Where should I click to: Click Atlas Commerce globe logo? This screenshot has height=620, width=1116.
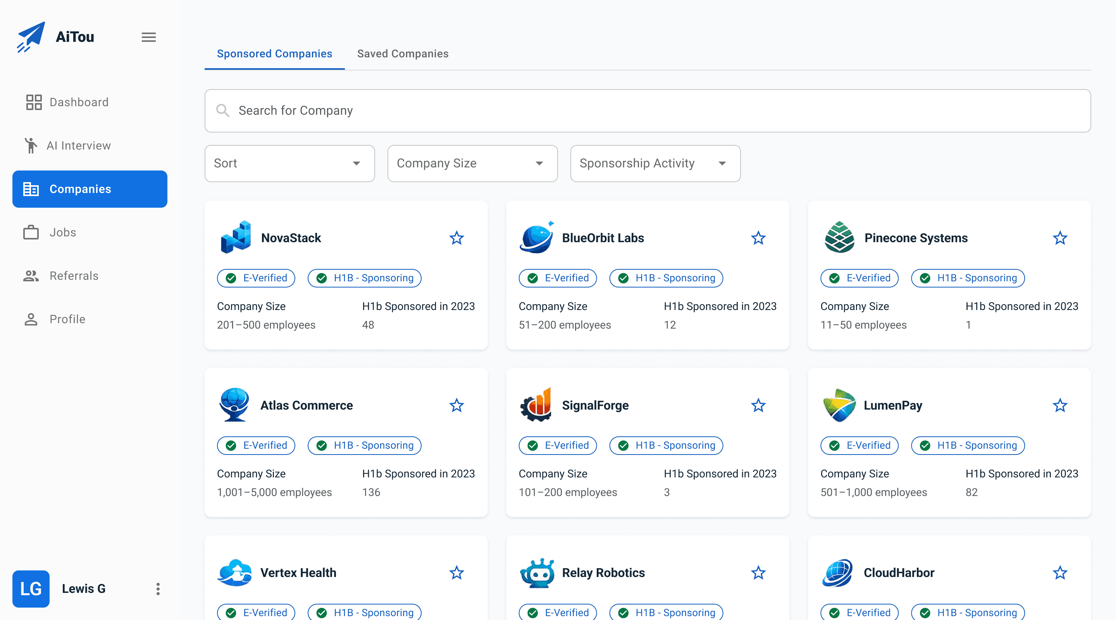pyautogui.click(x=234, y=405)
